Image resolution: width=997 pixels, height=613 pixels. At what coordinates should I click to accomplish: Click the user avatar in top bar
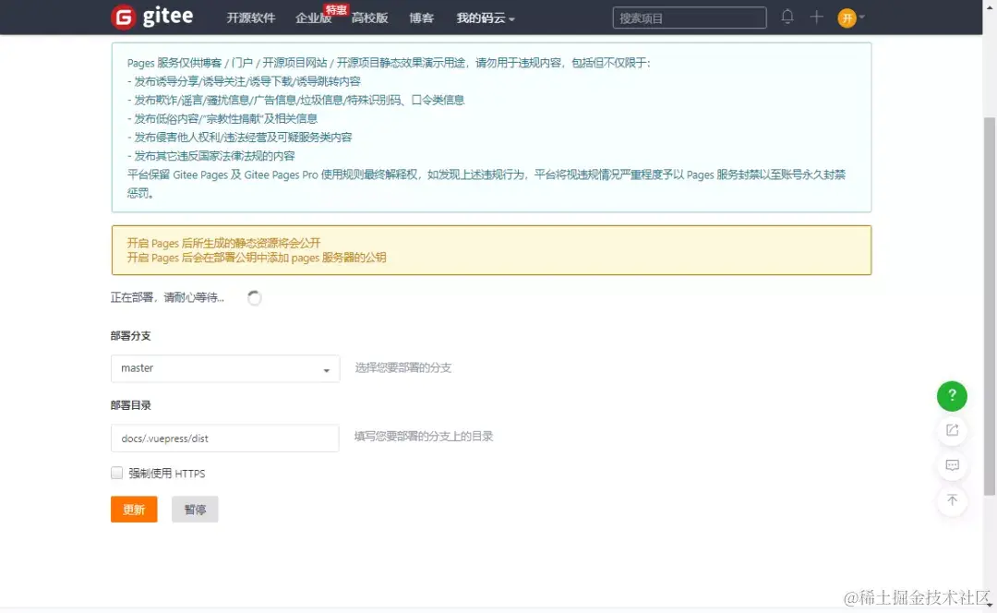(x=847, y=17)
